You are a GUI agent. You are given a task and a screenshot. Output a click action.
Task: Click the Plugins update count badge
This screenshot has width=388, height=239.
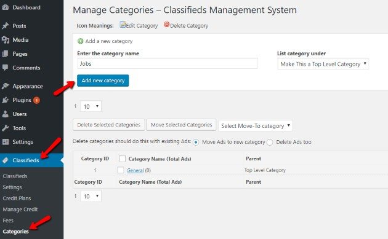click(36, 100)
